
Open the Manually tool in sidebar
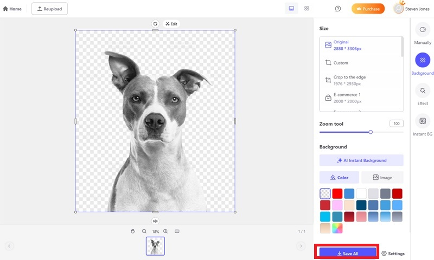[x=423, y=34]
